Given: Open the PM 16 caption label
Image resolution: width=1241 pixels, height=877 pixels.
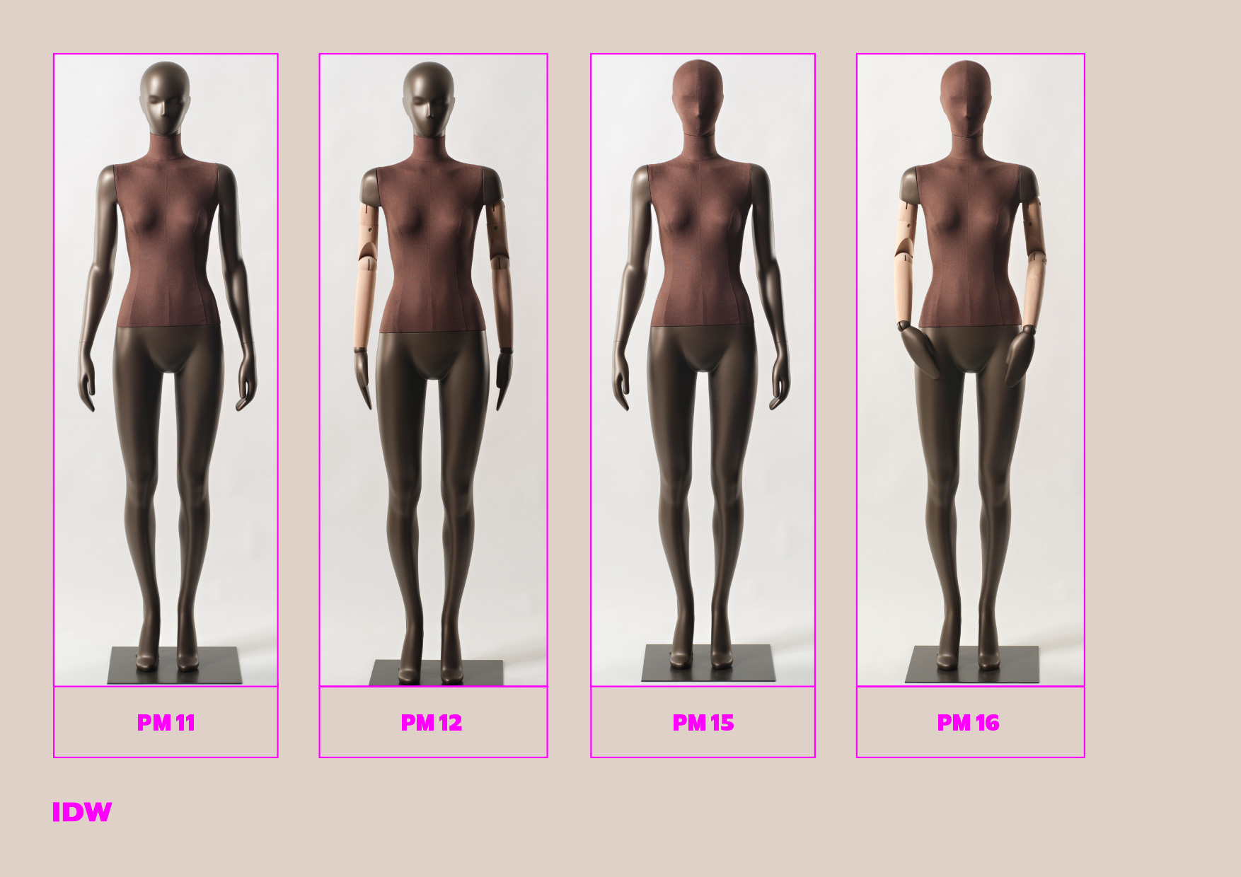Looking at the screenshot, I should [968, 722].
